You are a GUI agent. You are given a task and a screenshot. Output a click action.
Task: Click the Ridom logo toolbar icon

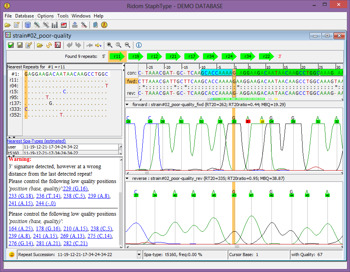click(104, 25)
